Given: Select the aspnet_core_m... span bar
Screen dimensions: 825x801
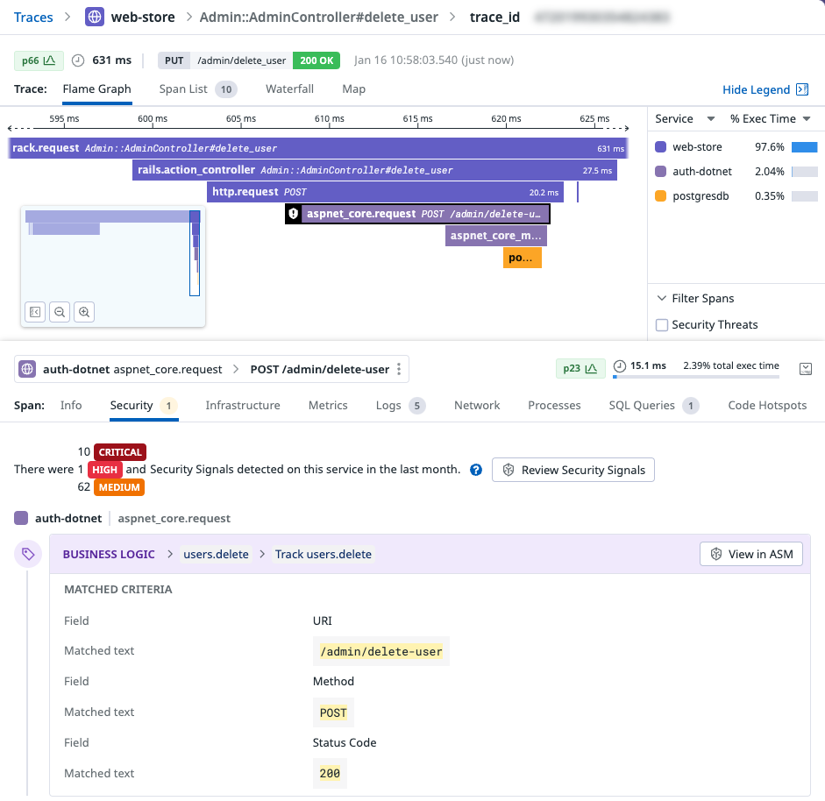Looking at the screenshot, I should [x=496, y=236].
